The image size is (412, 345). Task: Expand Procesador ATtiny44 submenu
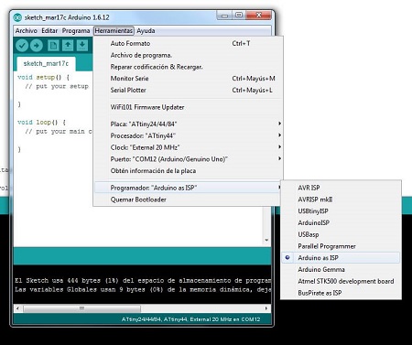(188, 135)
